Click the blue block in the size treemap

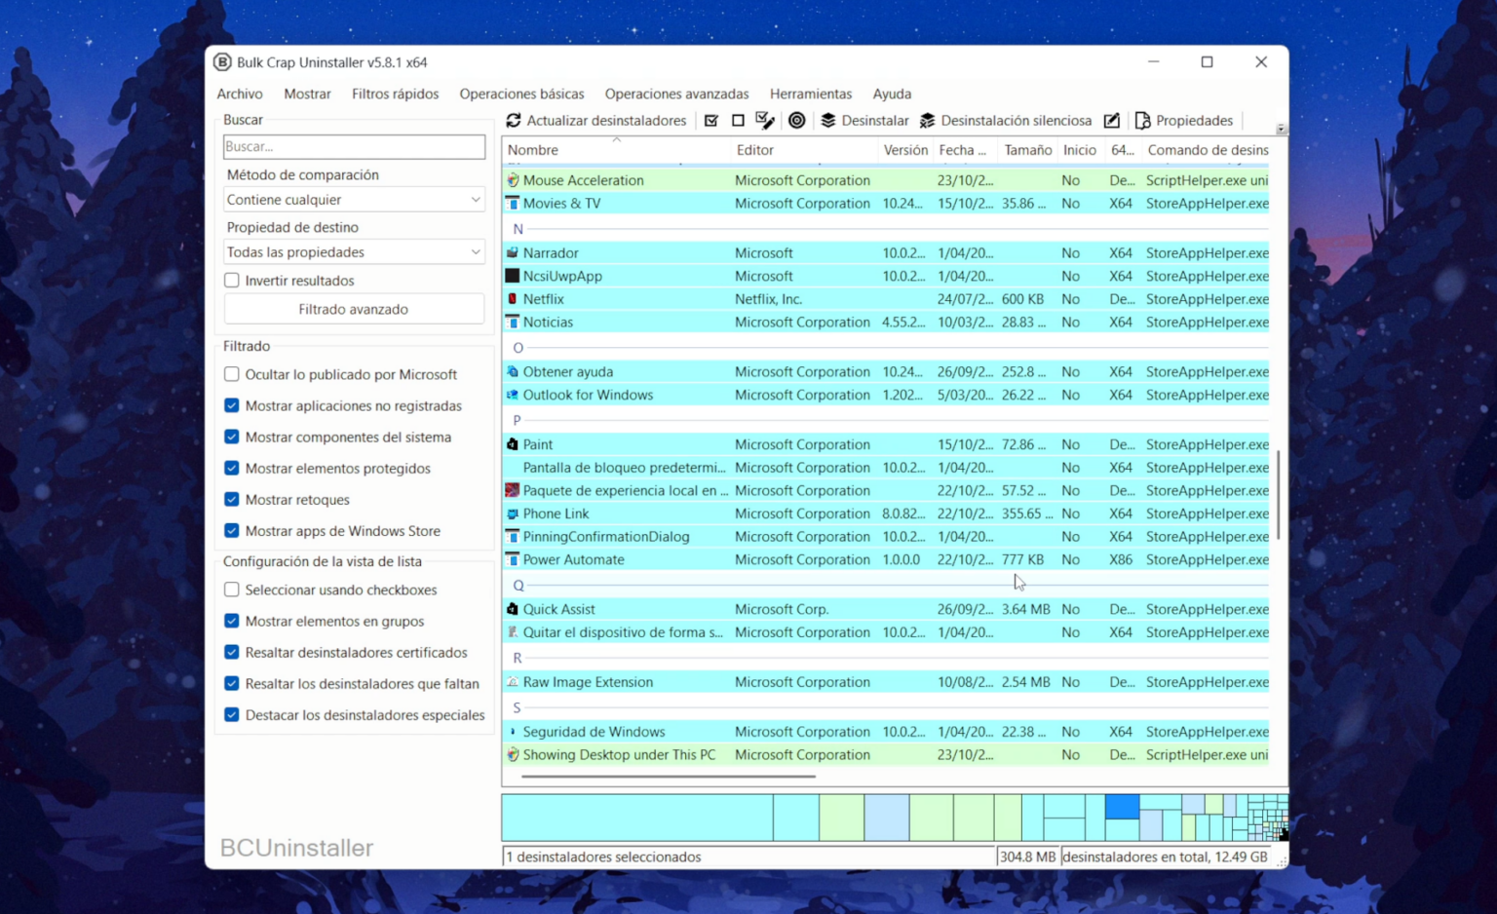(x=1122, y=807)
